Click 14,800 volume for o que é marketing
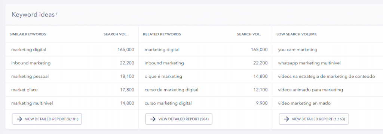 pyautogui.click(x=260, y=76)
